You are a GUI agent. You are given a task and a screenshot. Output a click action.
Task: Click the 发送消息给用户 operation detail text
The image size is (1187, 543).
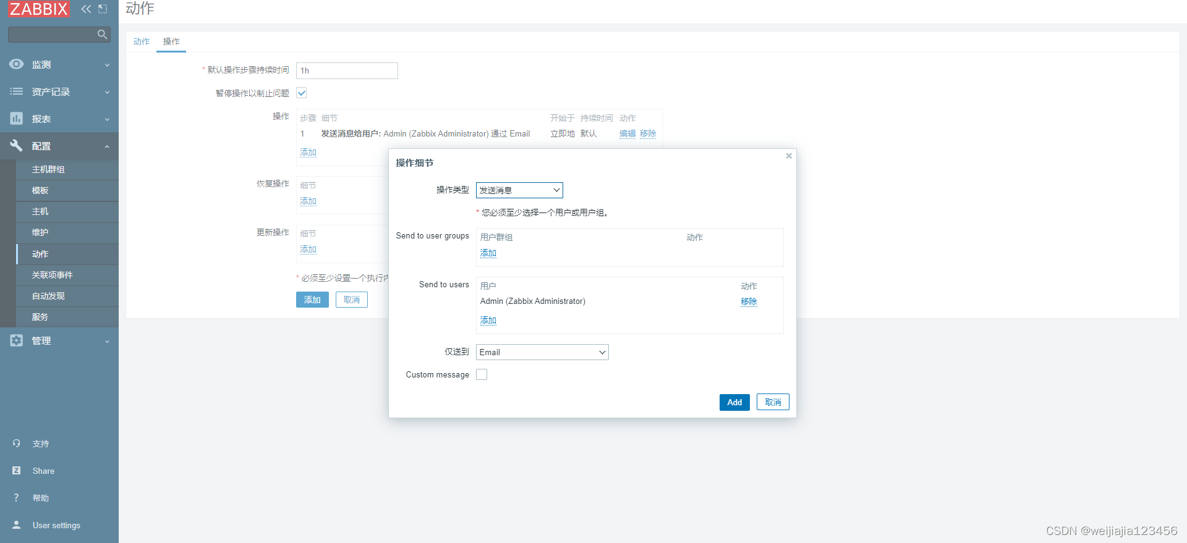point(425,133)
